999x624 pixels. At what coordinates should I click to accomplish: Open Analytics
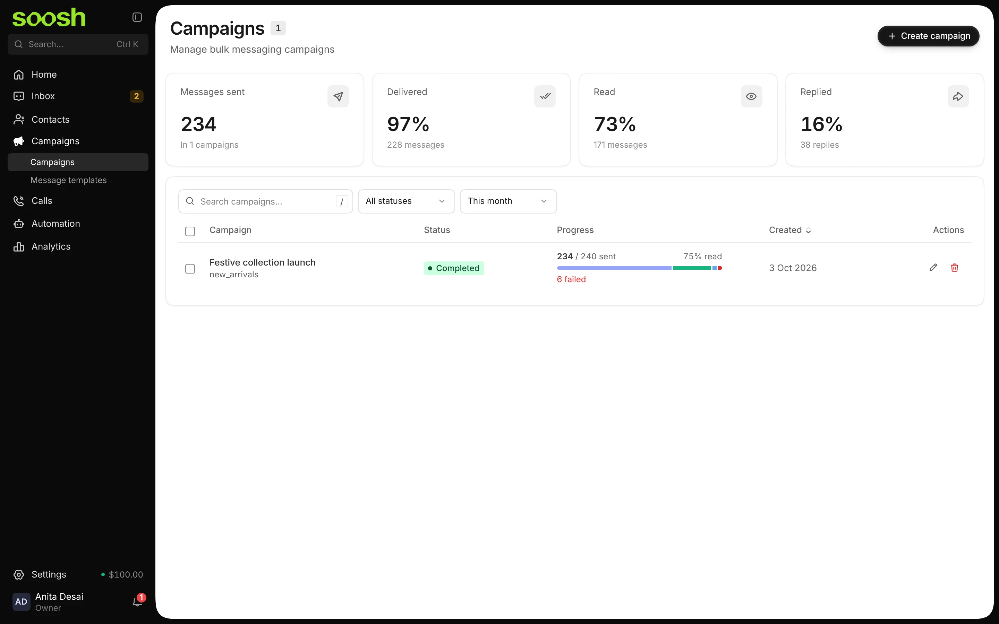click(78, 247)
